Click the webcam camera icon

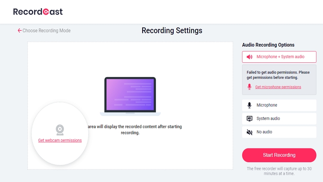pyautogui.click(x=60, y=130)
